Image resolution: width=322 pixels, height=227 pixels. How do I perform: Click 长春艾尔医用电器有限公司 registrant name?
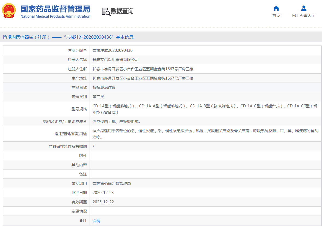[116, 60]
